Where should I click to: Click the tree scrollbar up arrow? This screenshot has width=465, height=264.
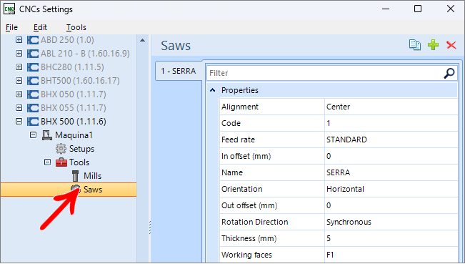[142, 40]
